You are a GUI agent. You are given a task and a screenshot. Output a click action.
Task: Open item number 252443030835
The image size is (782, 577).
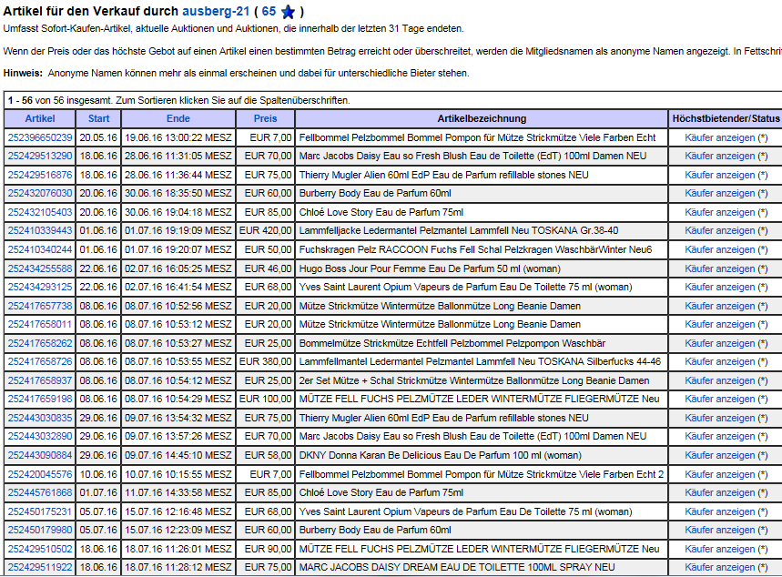(x=40, y=419)
